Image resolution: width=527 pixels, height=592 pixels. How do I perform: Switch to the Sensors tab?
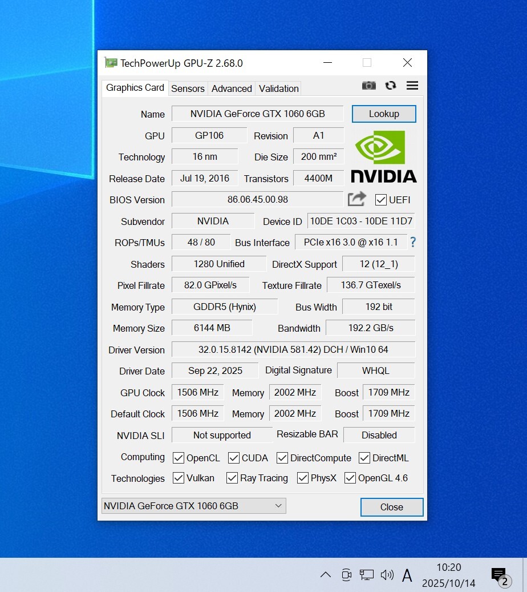188,88
